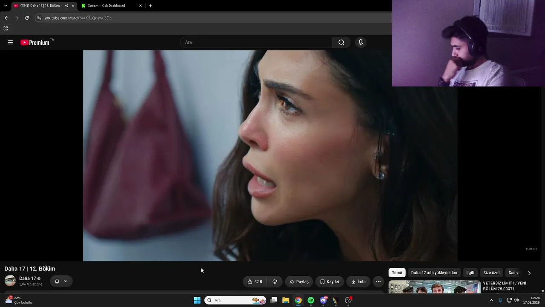Open OBS Studio from the taskbar
The image size is (545, 307).
(348, 300)
